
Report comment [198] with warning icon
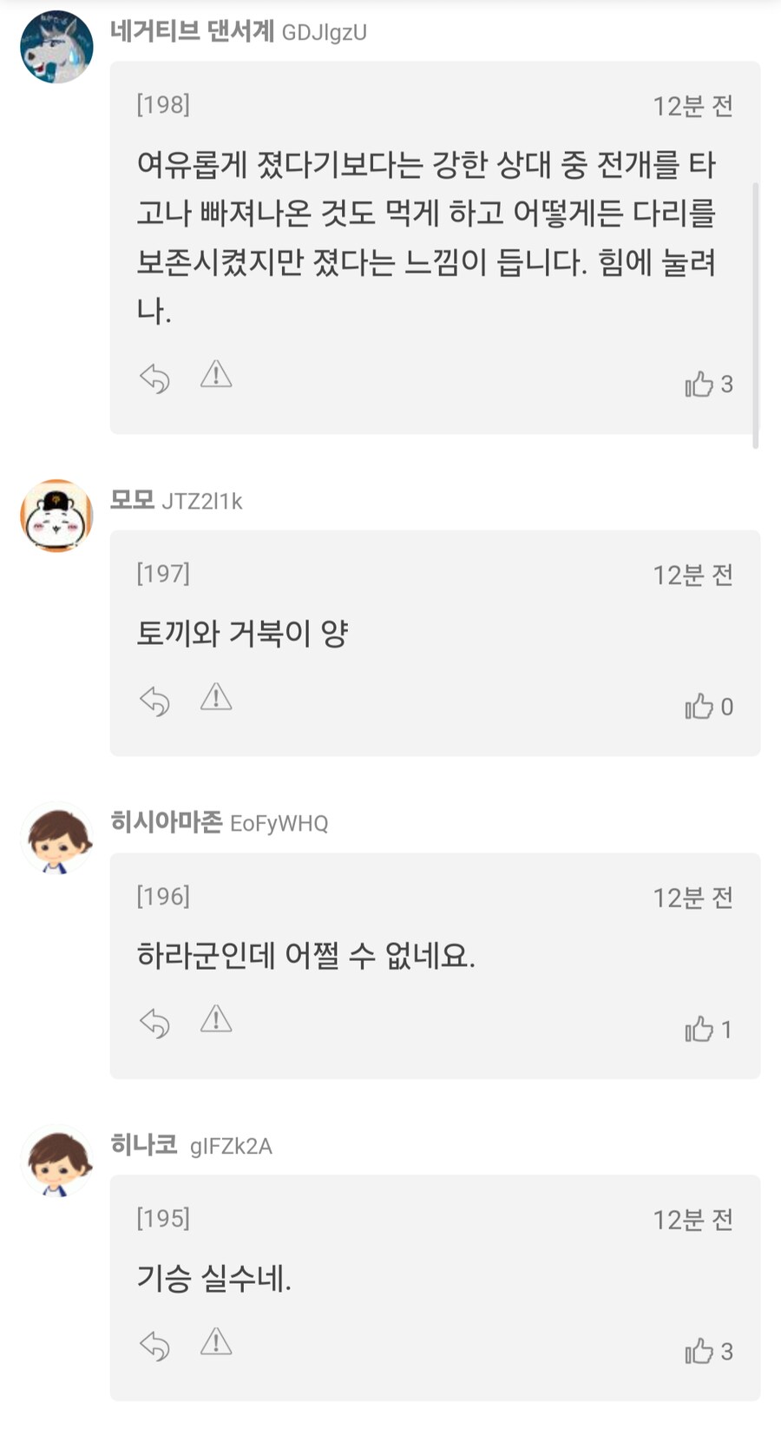coord(216,375)
